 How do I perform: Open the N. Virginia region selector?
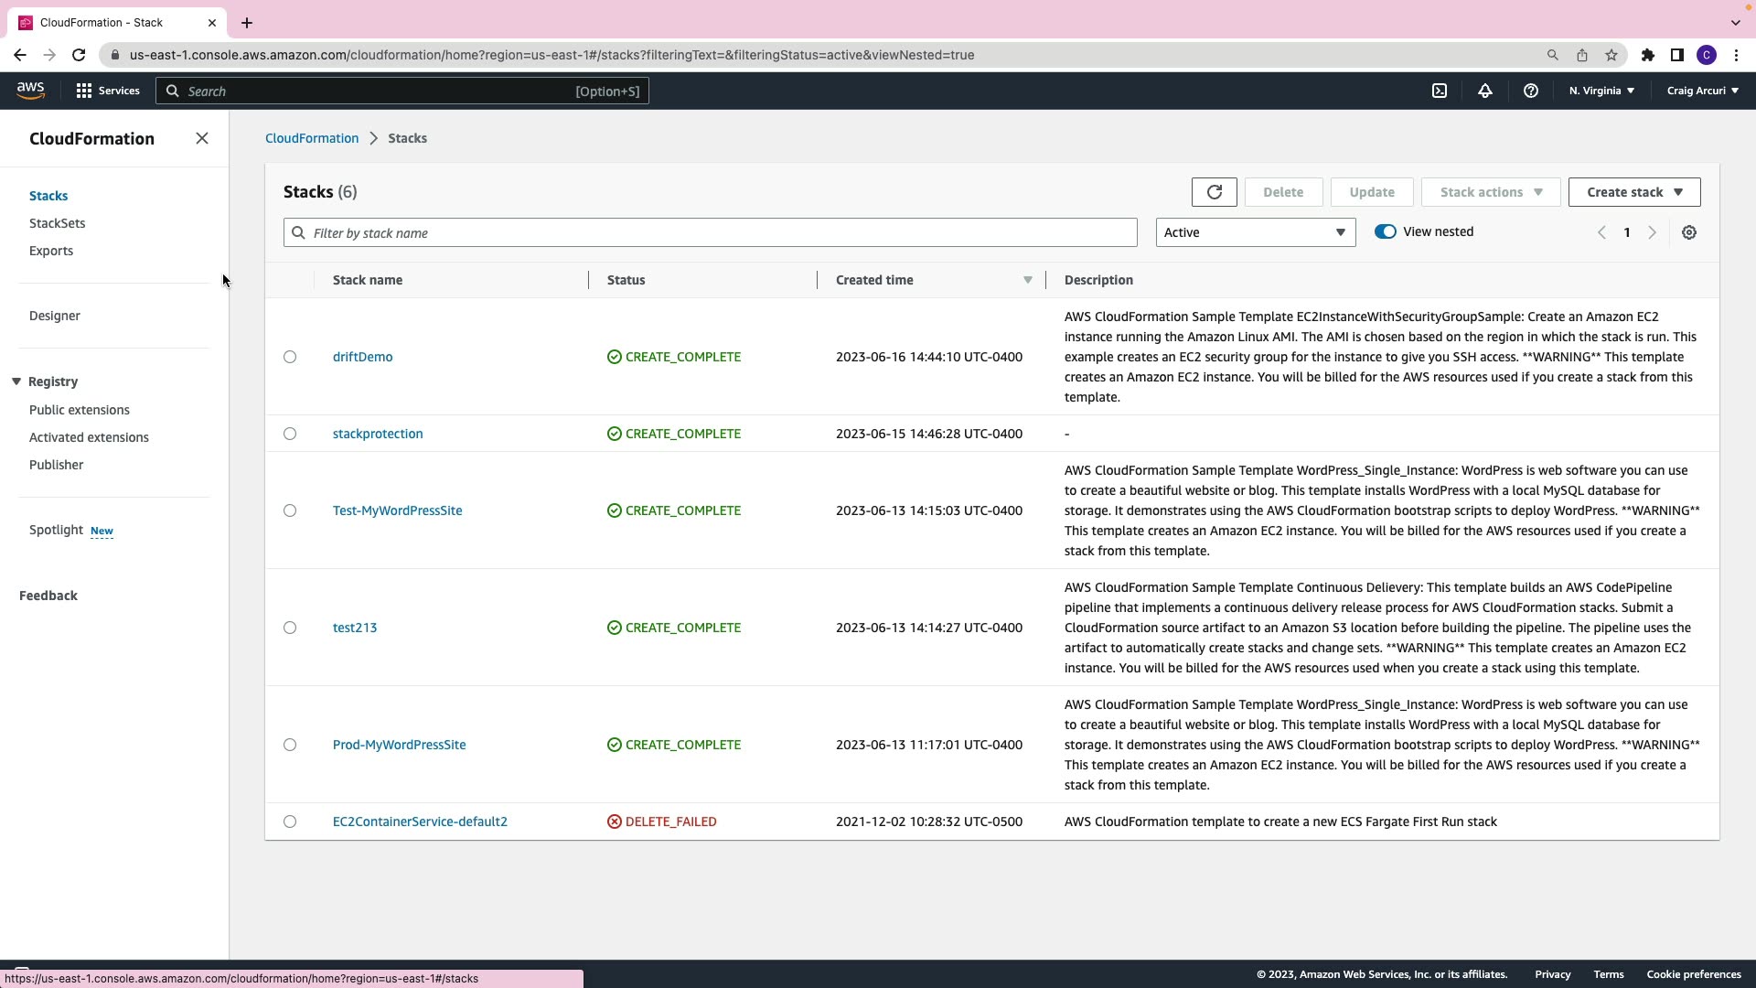point(1601,91)
